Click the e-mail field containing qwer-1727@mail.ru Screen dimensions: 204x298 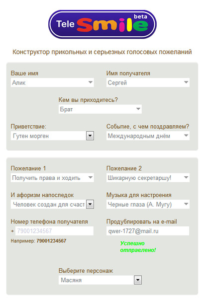click(x=148, y=231)
